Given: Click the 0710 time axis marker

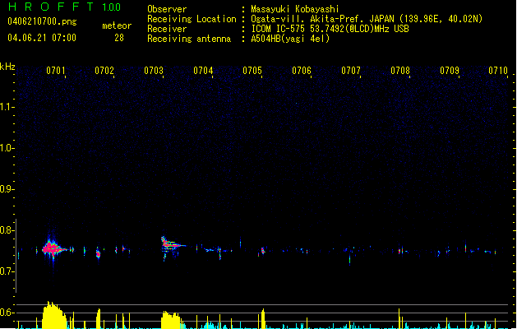Looking at the screenshot, I should coord(498,71).
